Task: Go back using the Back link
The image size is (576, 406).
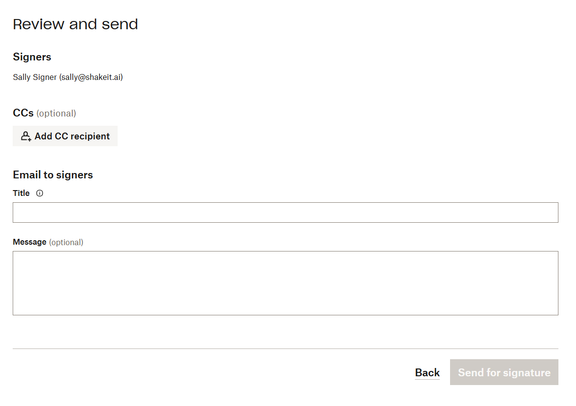Action: (x=427, y=373)
